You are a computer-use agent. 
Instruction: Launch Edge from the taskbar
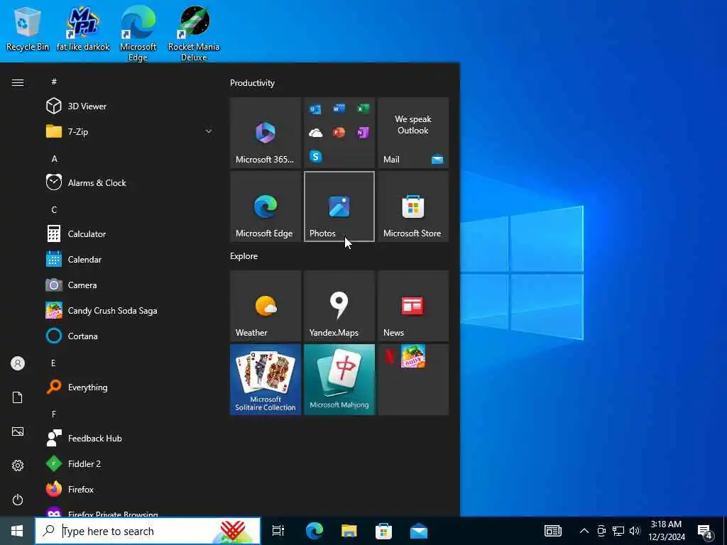tap(315, 531)
